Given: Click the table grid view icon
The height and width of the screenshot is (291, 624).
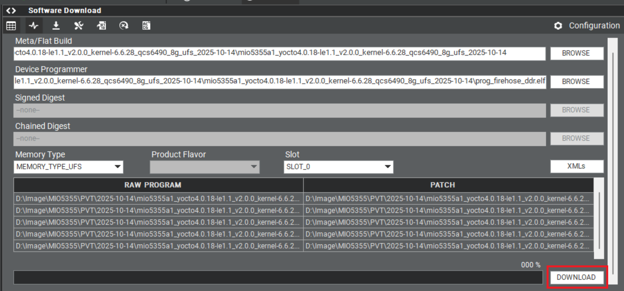Looking at the screenshot, I should point(11,26).
